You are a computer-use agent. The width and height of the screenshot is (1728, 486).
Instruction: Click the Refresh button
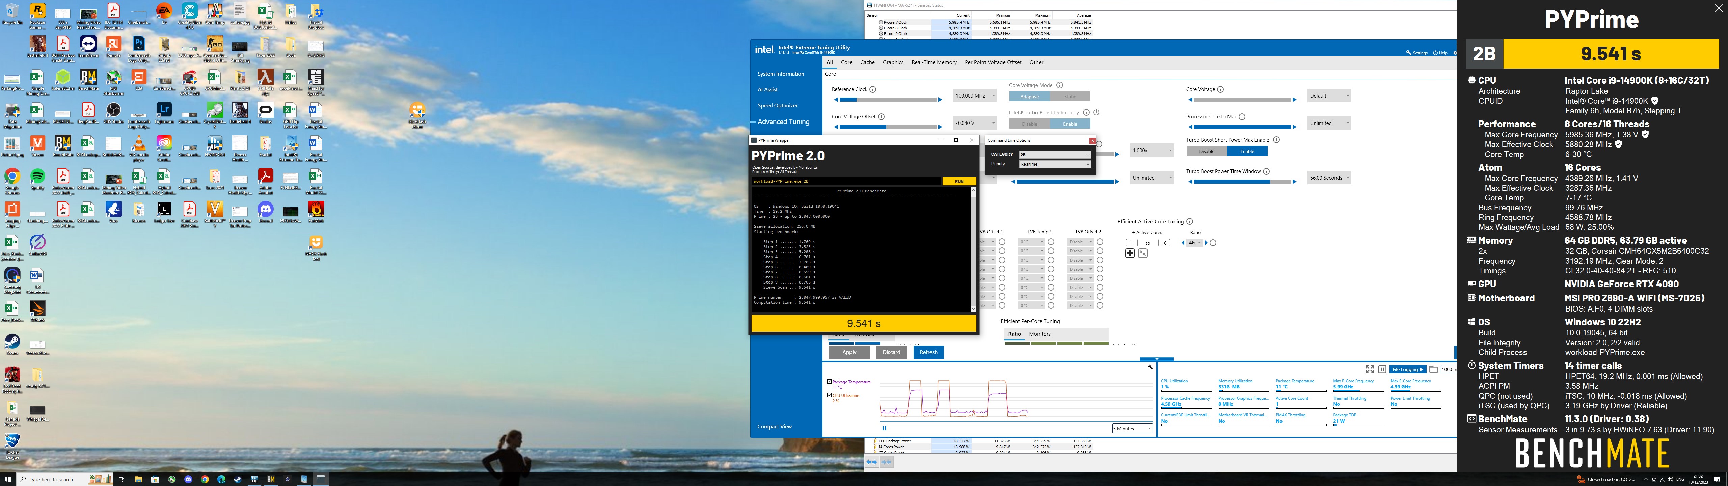pos(928,352)
